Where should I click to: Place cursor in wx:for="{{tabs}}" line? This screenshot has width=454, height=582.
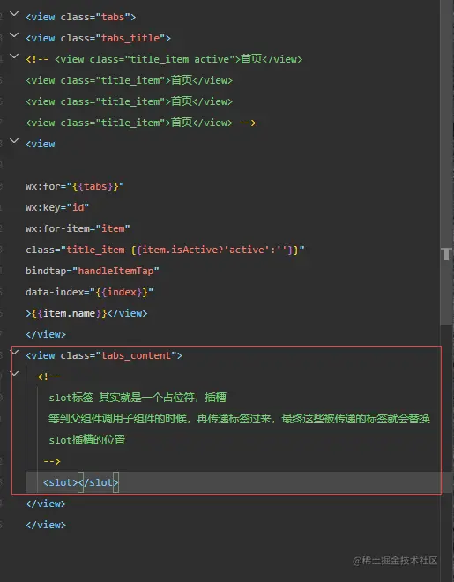pyautogui.click(x=75, y=186)
